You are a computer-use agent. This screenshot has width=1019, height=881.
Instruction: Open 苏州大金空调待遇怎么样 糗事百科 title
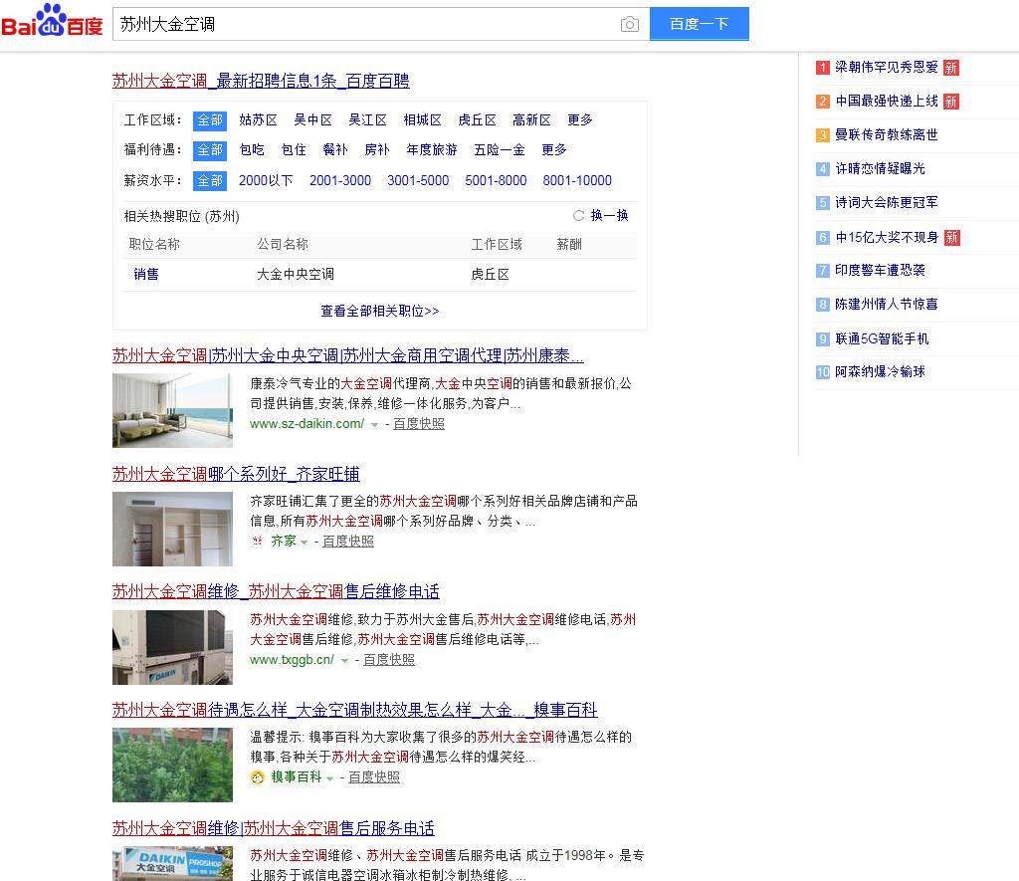click(x=355, y=710)
